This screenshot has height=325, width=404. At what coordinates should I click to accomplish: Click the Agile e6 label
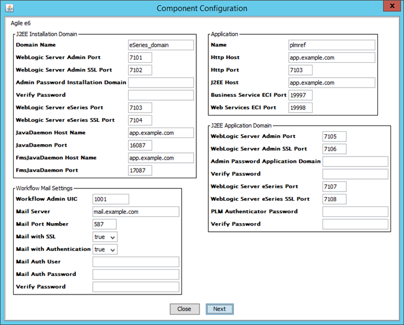pyautogui.click(x=21, y=23)
